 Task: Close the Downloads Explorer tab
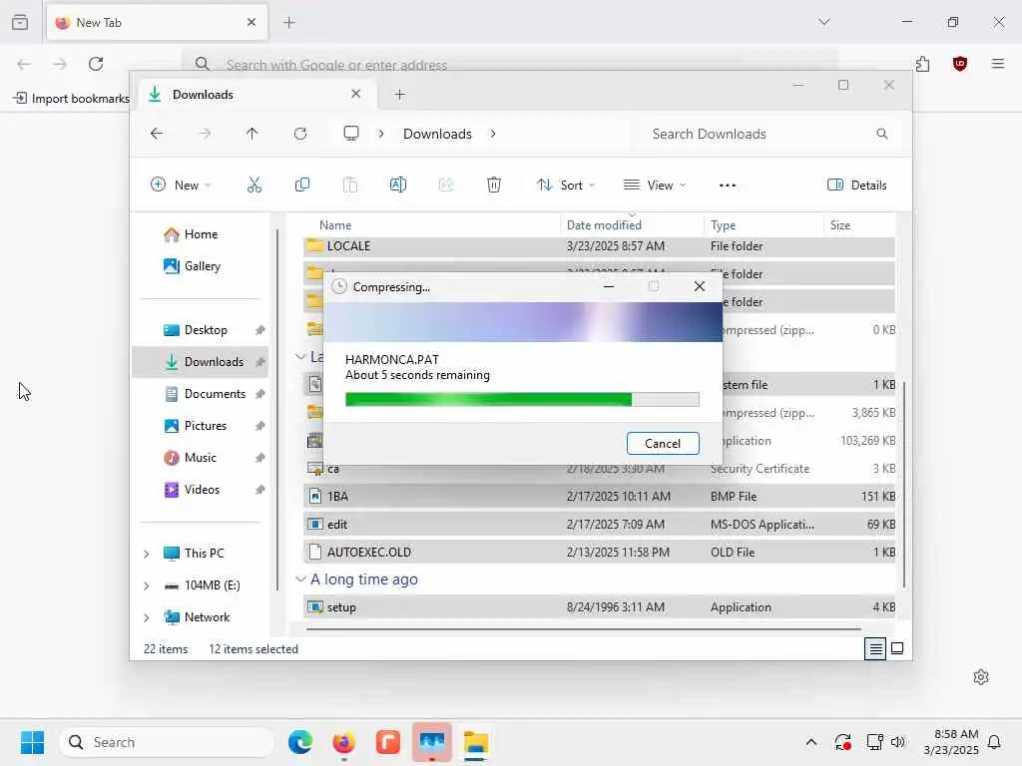click(356, 94)
